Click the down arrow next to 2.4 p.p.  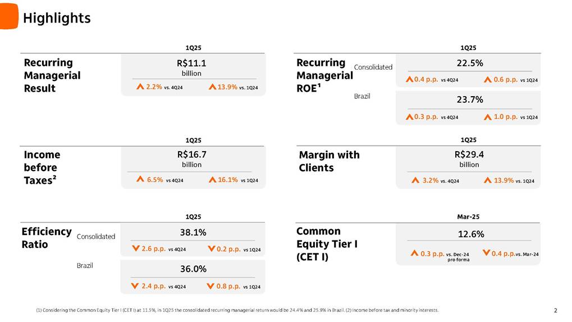(135, 286)
